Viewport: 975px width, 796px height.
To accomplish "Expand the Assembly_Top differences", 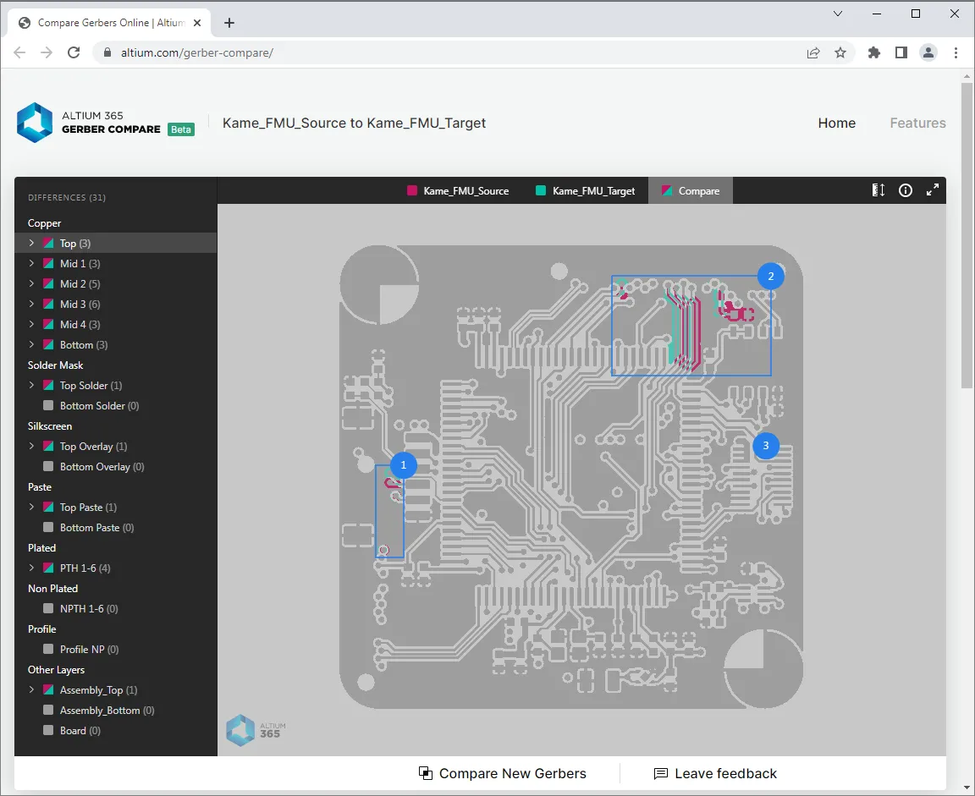I will point(31,689).
